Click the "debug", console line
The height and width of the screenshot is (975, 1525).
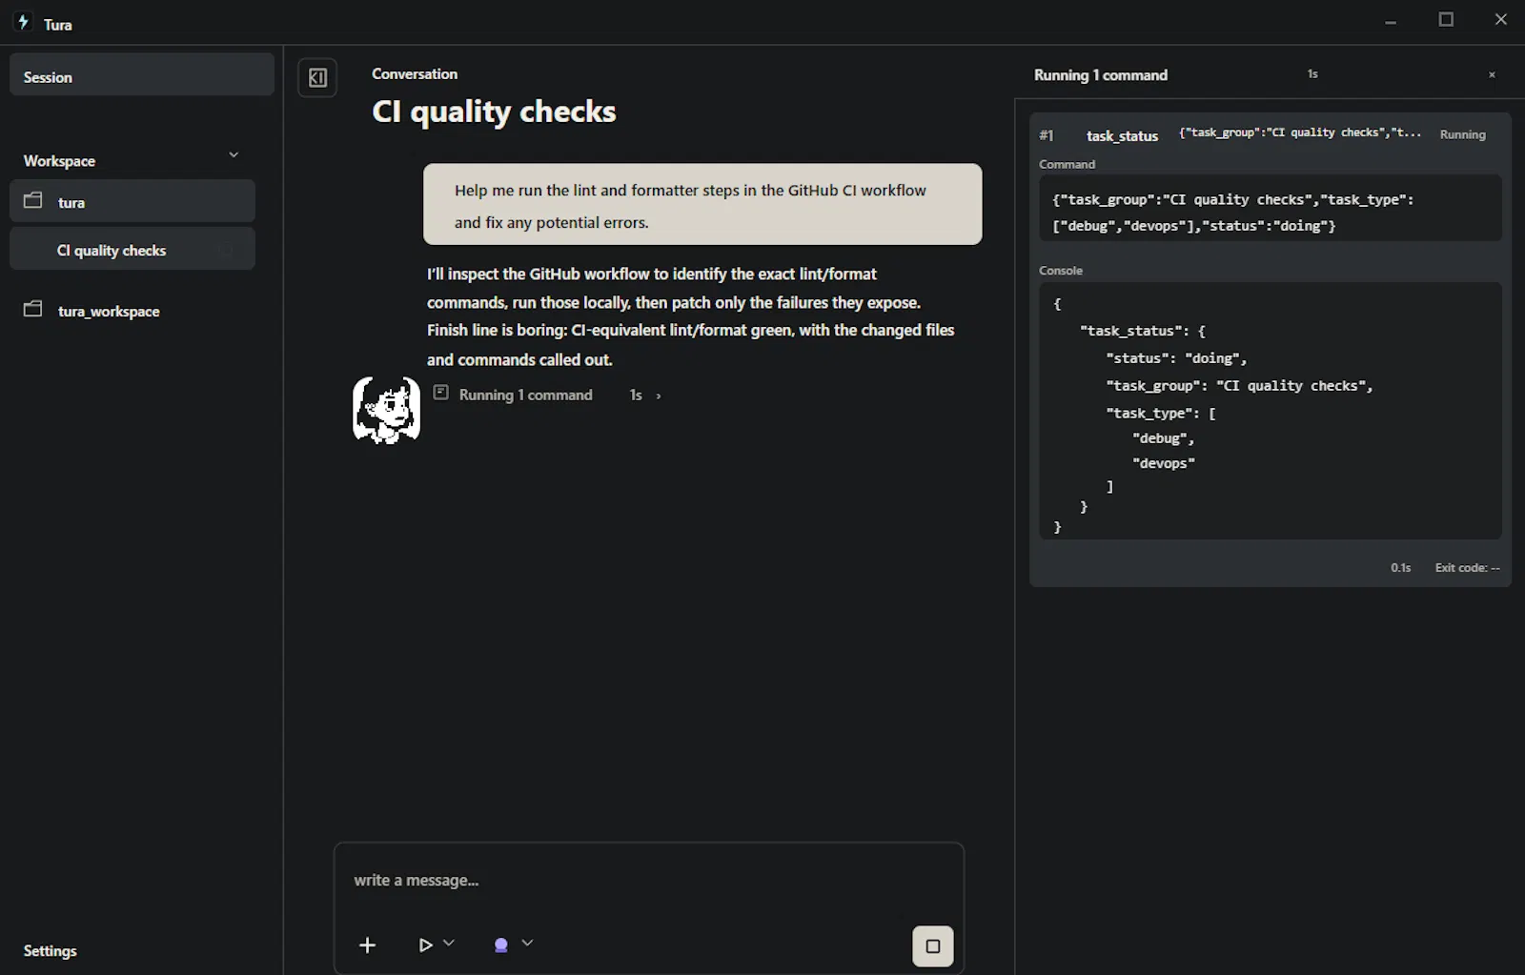pos(1163,438)
